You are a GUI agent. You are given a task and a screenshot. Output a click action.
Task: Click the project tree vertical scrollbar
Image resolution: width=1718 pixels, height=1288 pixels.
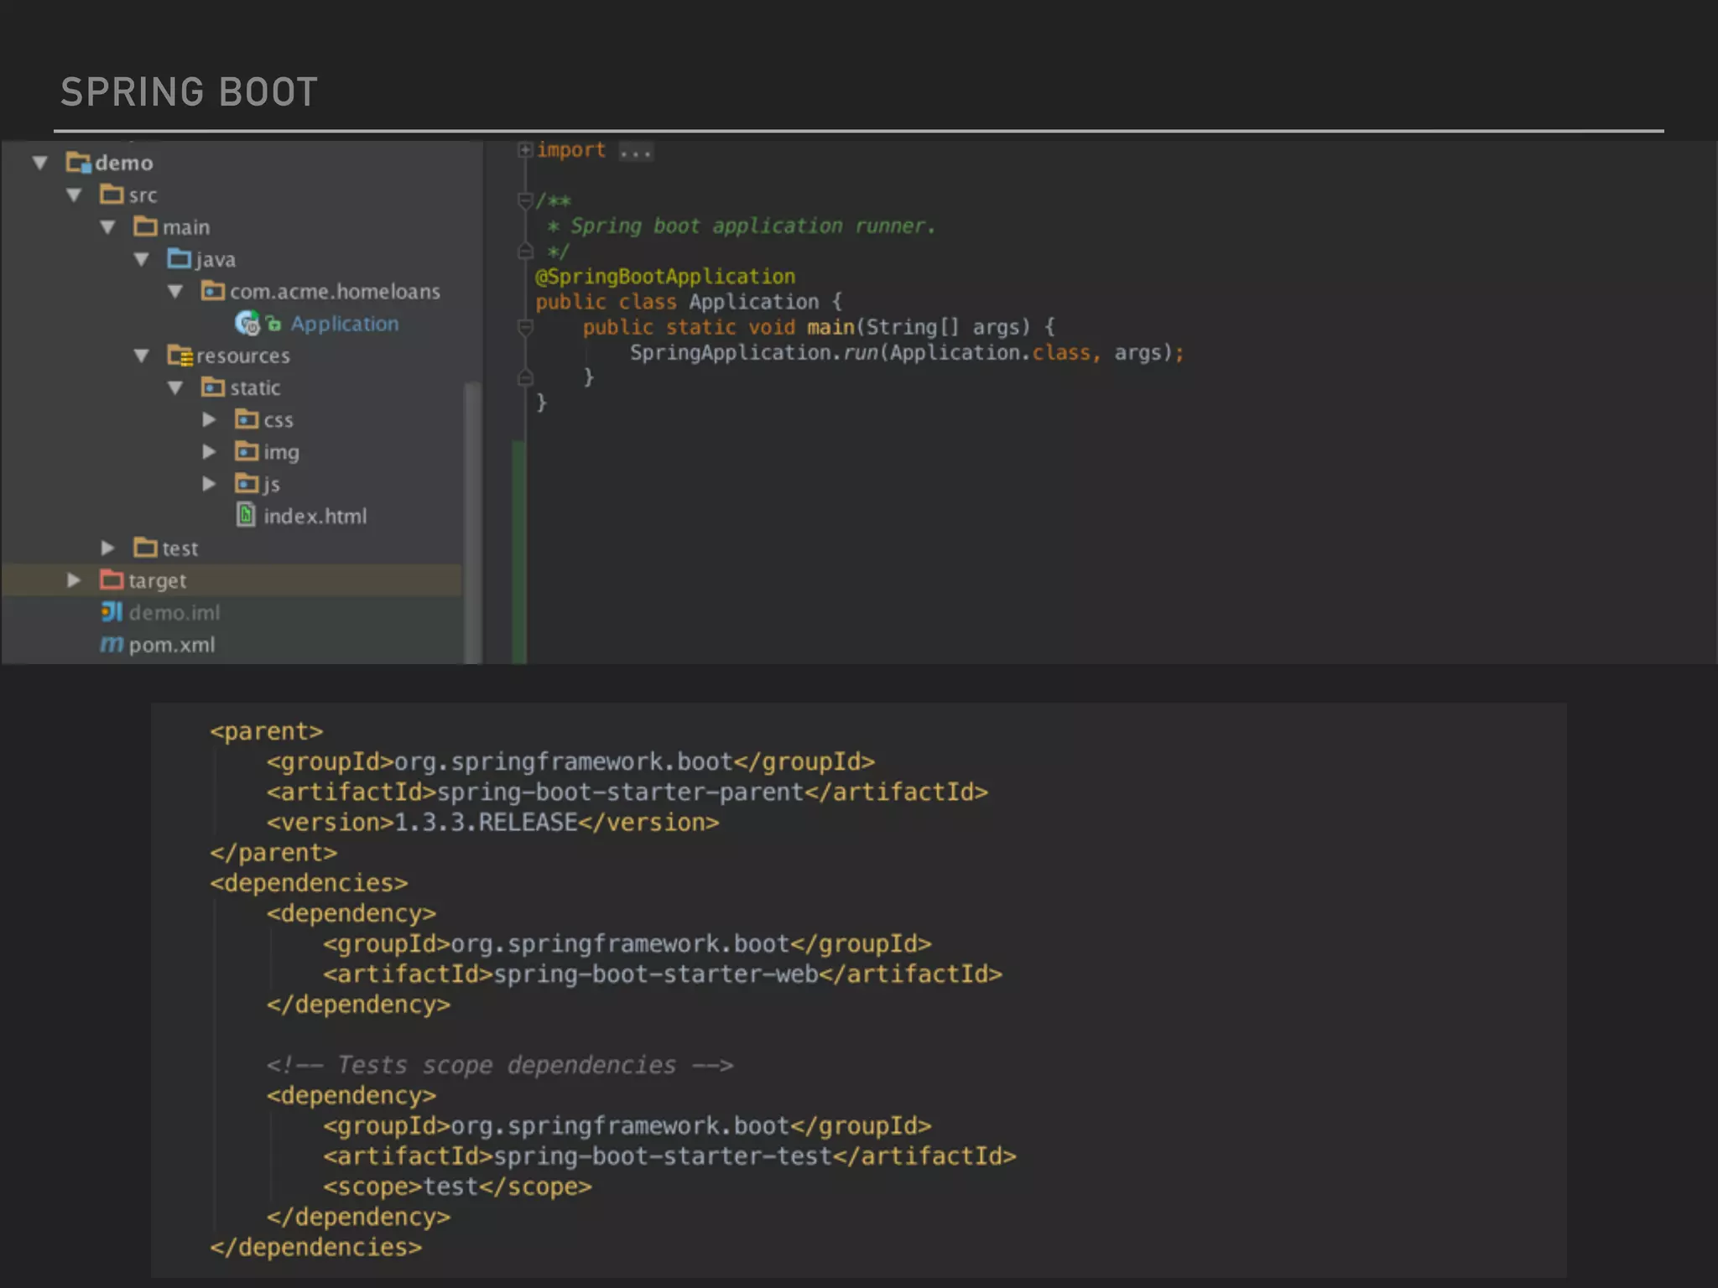[472, 522]
